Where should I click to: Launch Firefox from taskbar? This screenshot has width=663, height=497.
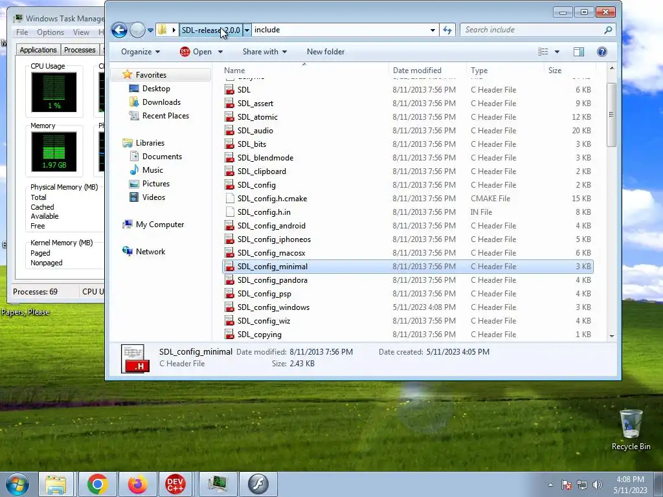(137, 484)
